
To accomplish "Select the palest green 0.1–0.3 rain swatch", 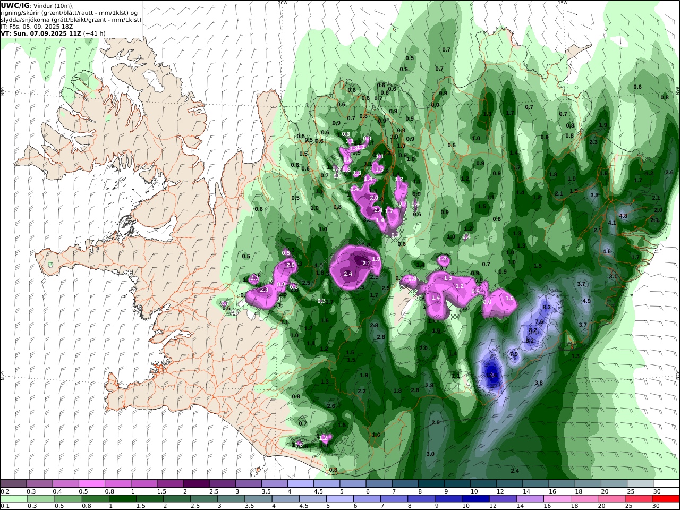I will click(14, 499).
